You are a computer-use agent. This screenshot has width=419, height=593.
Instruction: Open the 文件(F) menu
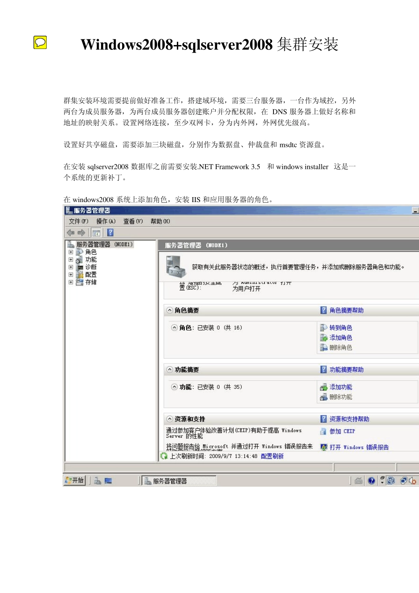tap(79, 221)
